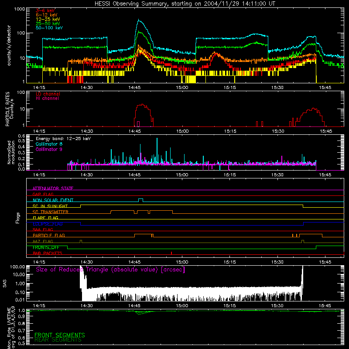Screen dimensions: 349x349
Task: Click the 100.00 y-axis value on SAS plot
Action: click(x=17, y=267)
